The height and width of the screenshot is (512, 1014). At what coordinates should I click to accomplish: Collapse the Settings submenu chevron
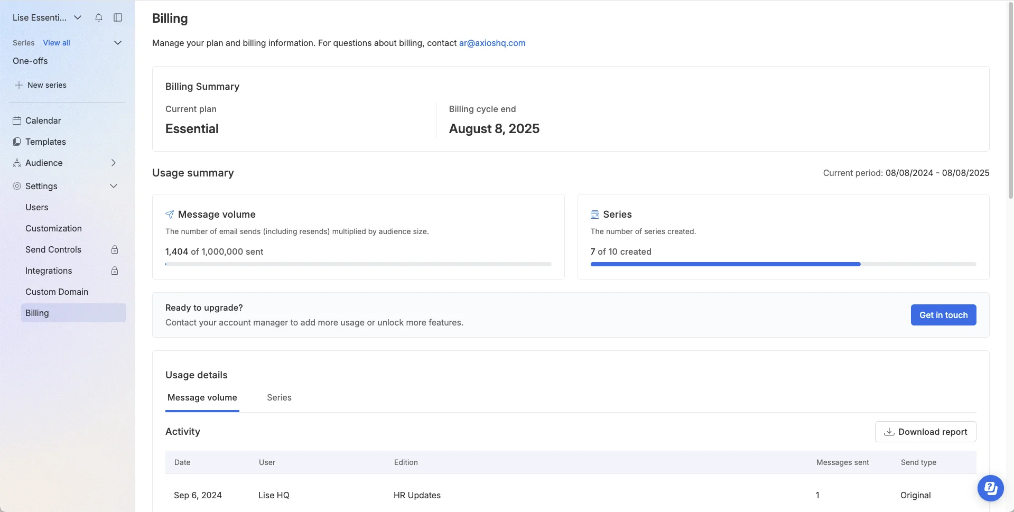114,186
